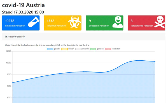Screen dimensions: 168x103
Task: Click the red verstorben color swatch
Action: 108,49
